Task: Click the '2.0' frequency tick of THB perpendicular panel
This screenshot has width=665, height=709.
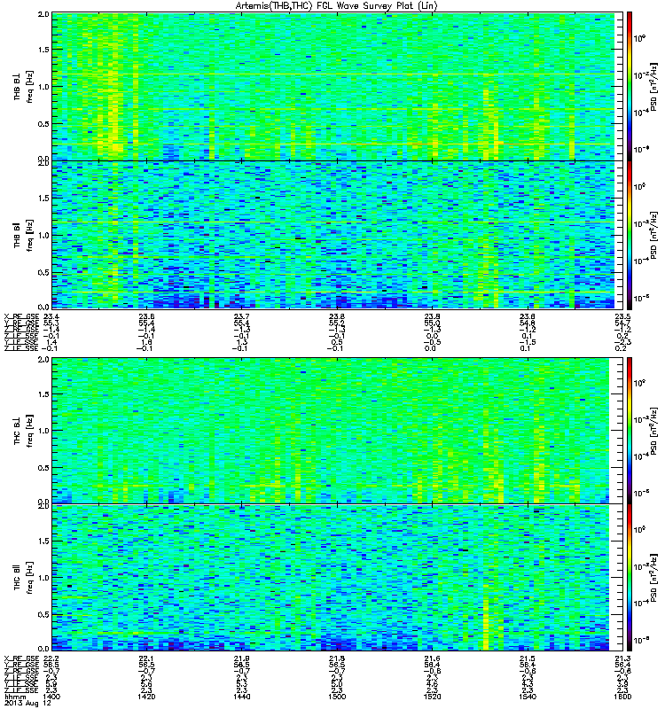Action: point(43,14)
